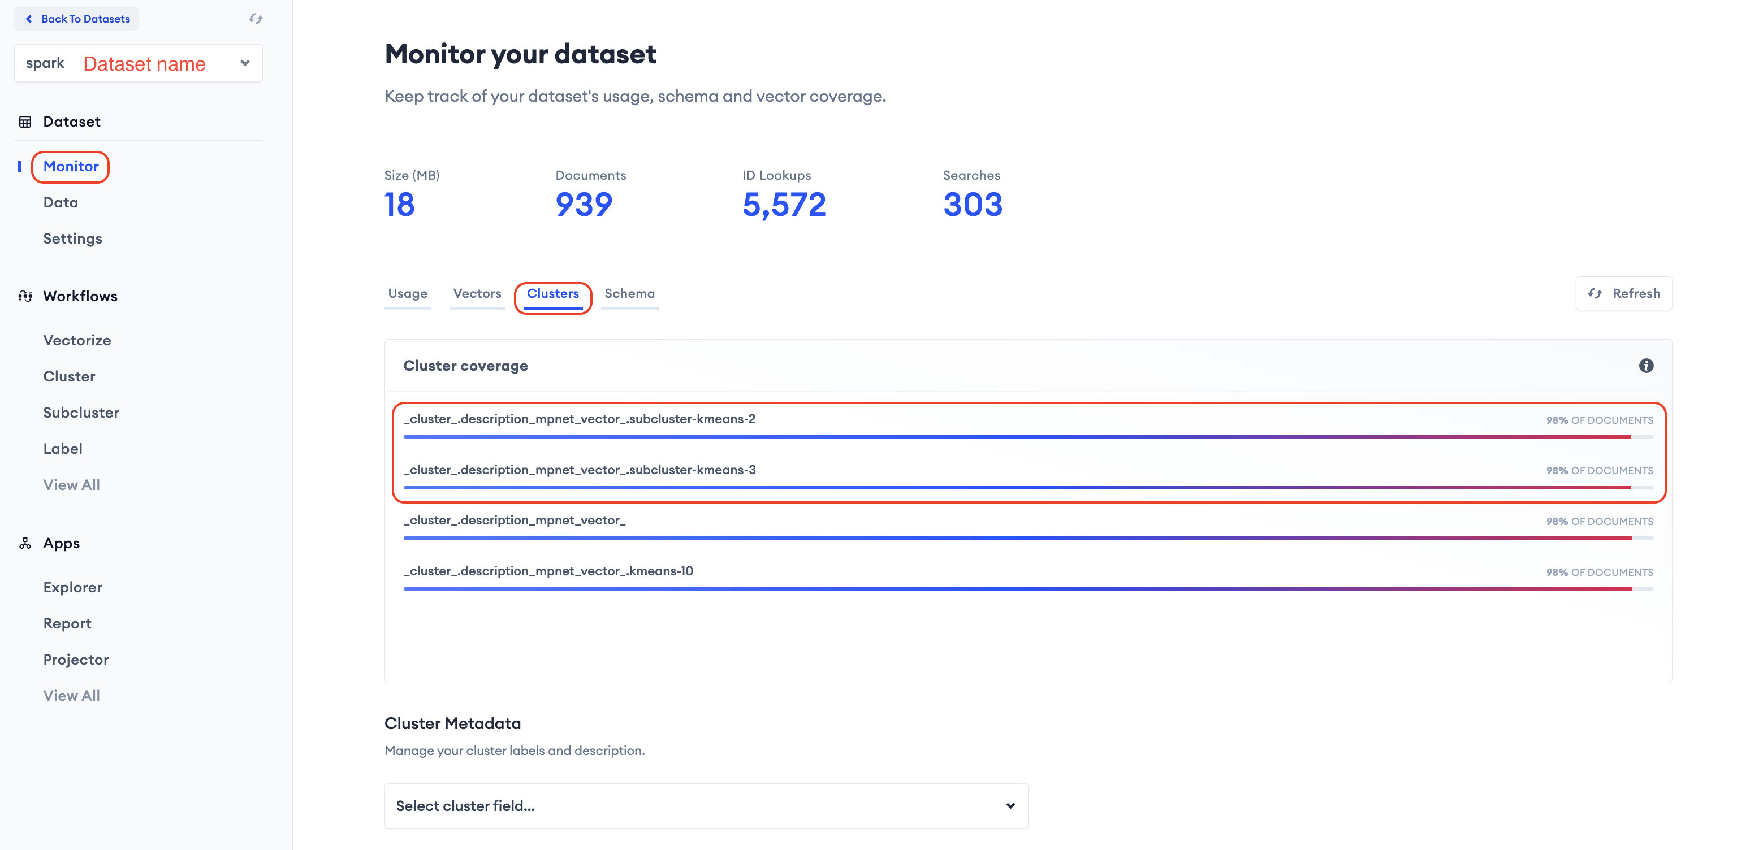
Task: Click the Apps section icon
Action: pos(25,543)
